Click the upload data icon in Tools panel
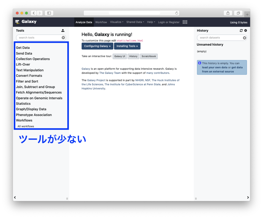The height and width of the screenshot is (218, 263). click(63, 30)
